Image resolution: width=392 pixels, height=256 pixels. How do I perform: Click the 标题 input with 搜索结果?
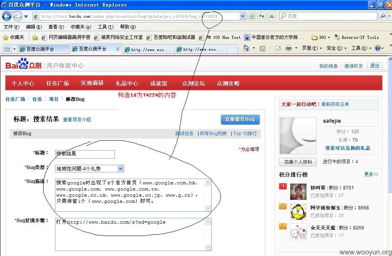pyautogui.click(x=85, y=154)
